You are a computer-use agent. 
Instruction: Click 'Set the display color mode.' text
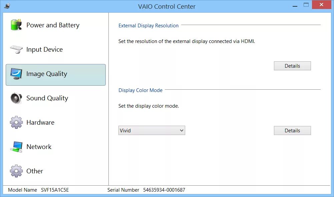pos(149,106)
